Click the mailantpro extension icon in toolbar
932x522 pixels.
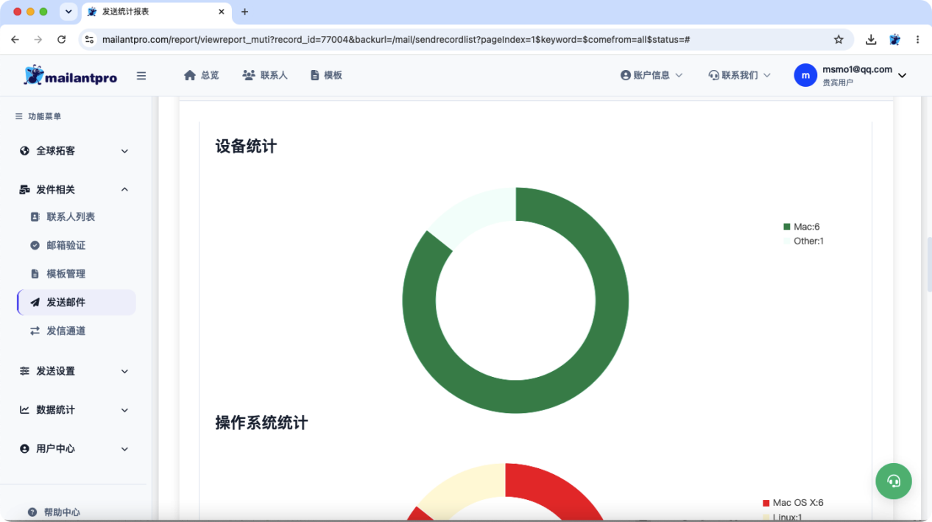tap(895, 40)
